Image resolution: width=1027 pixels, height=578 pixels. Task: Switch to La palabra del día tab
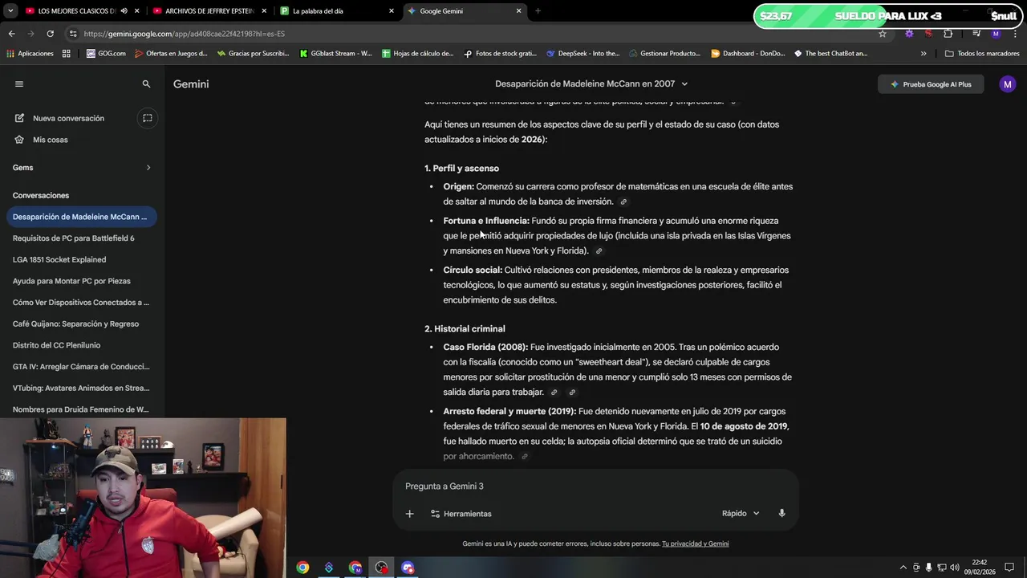(337, 11)
